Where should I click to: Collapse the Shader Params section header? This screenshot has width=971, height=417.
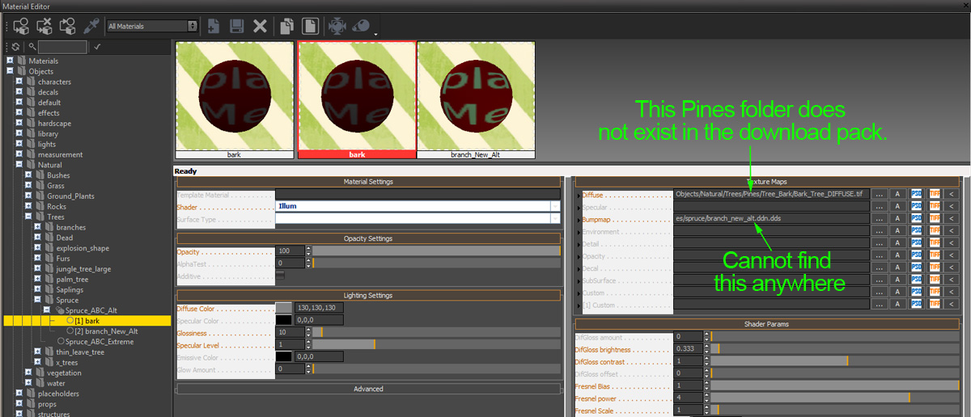(765, 324)
